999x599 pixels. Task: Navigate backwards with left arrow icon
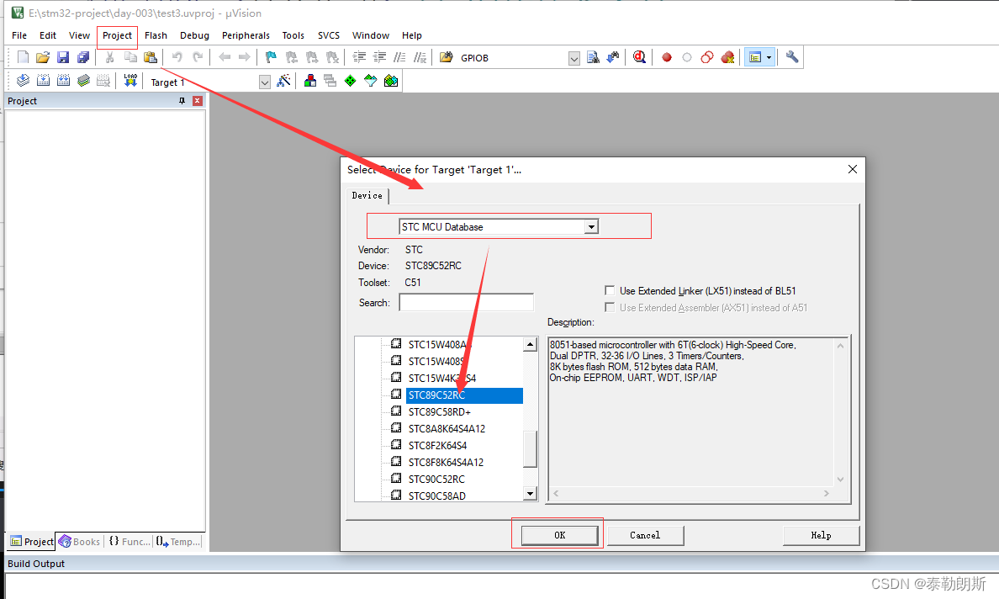click(x=225, y=57)
